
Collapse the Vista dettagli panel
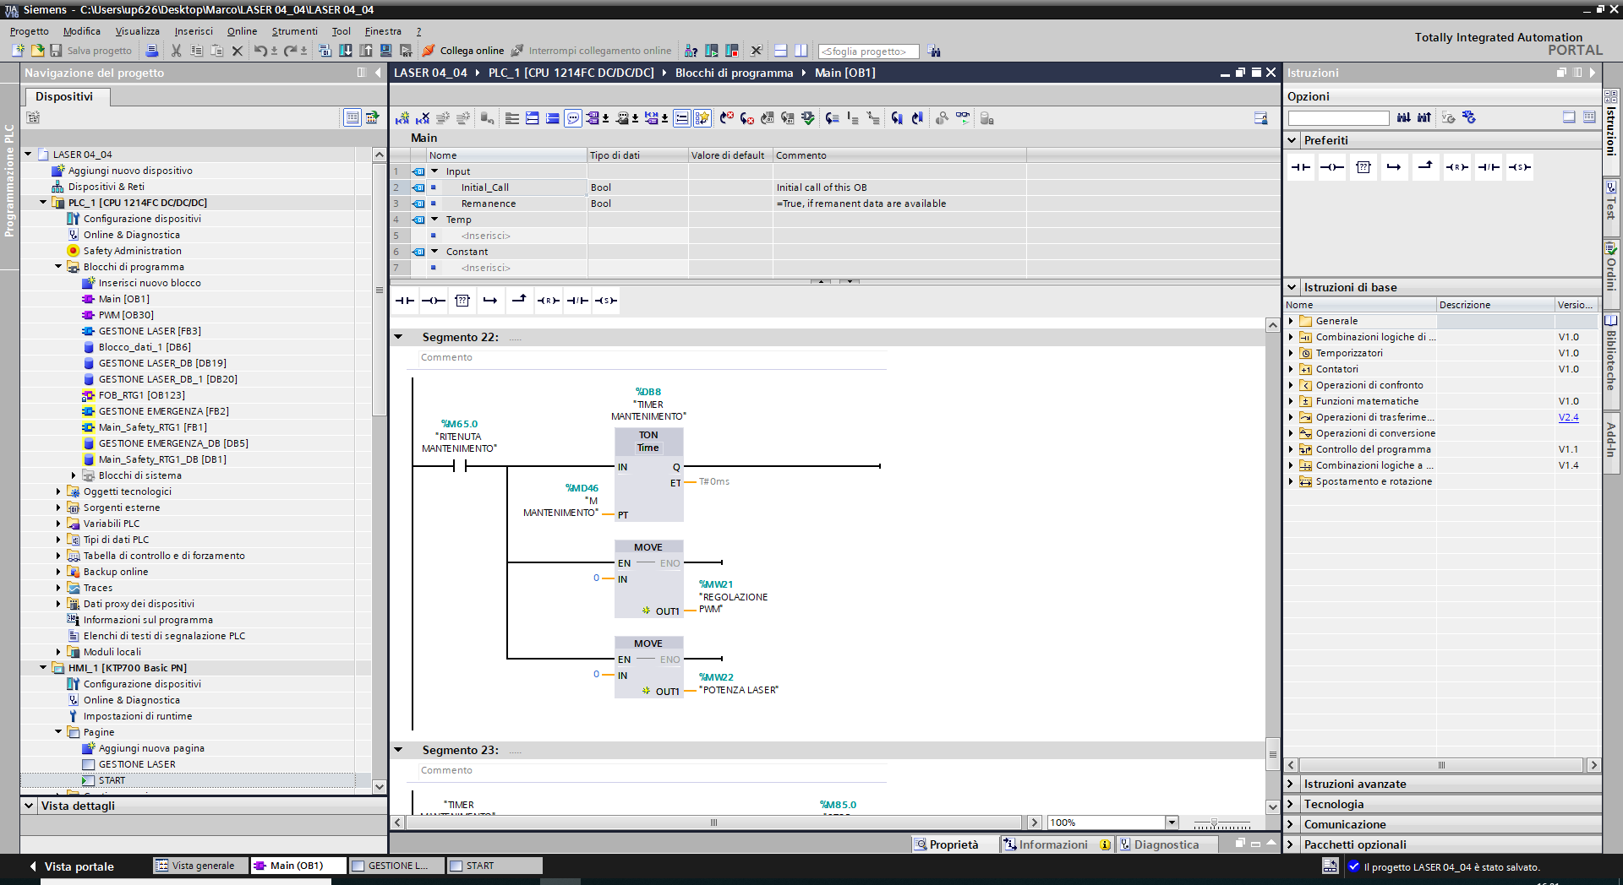pyautogui.click(x=29, y=806)
